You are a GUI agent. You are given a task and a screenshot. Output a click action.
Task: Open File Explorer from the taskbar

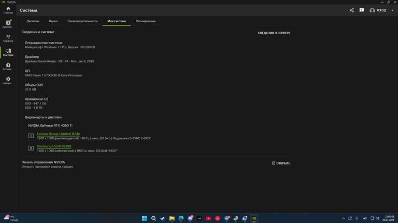point(172,218)
